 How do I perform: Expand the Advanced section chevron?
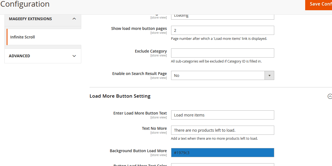[74, 56]
